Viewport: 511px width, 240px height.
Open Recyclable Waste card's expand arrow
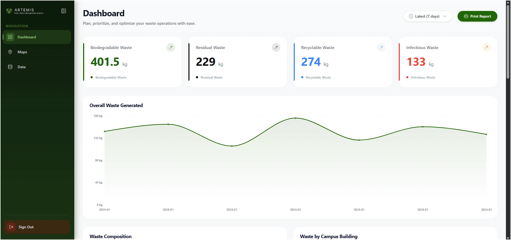(x=381, y=47)
